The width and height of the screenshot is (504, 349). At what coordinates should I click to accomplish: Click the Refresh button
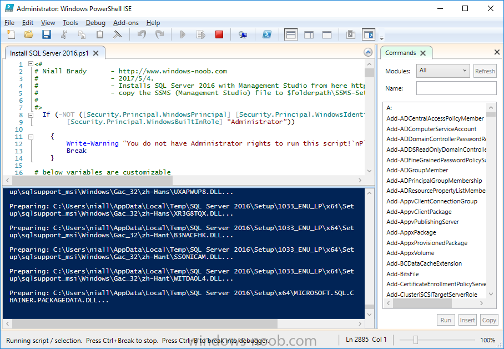coord(485,71)
